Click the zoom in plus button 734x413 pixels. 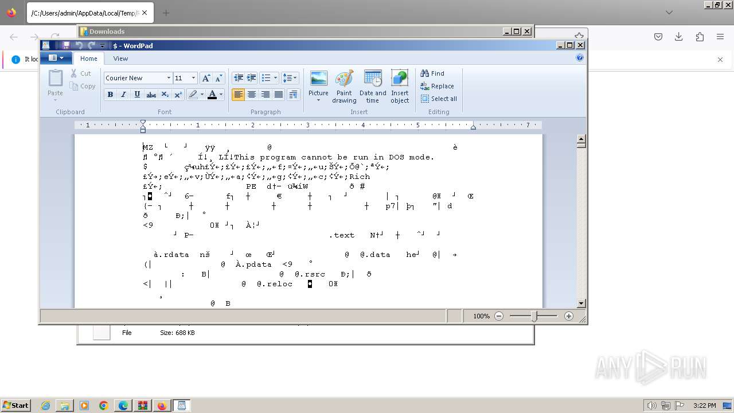pyautogui.click(x=569, y=316)
